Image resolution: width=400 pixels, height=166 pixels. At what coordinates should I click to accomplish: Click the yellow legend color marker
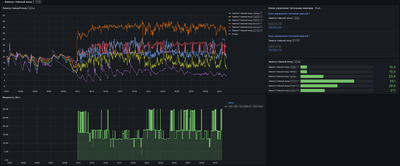tap(230, 17)
